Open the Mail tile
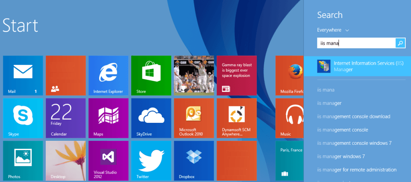Screen dimensions: 411x182 [x=23, y=76]
